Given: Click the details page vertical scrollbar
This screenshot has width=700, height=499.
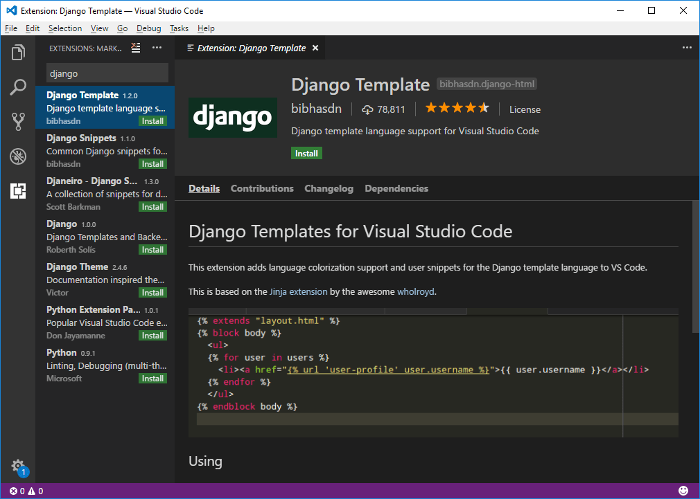Looking at the screenshot, I should [696, 266].
